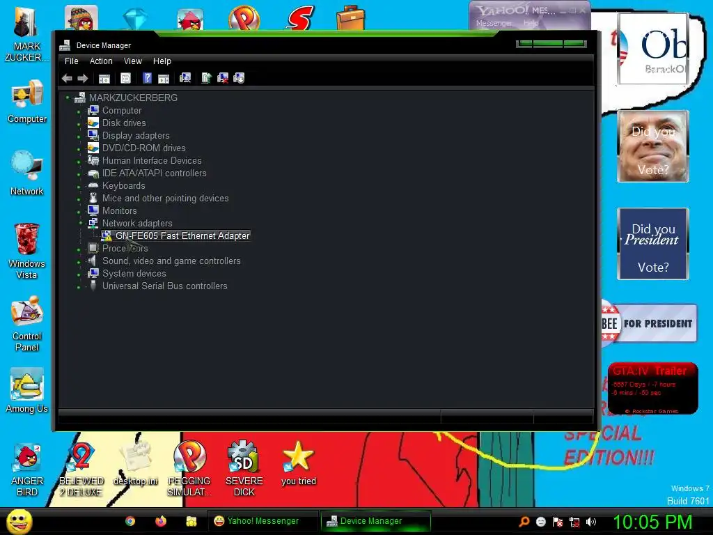Click the 'Did you President Vote?' gadget
The height and width of the screenshot is (535, 713).
tap(653, 244)
